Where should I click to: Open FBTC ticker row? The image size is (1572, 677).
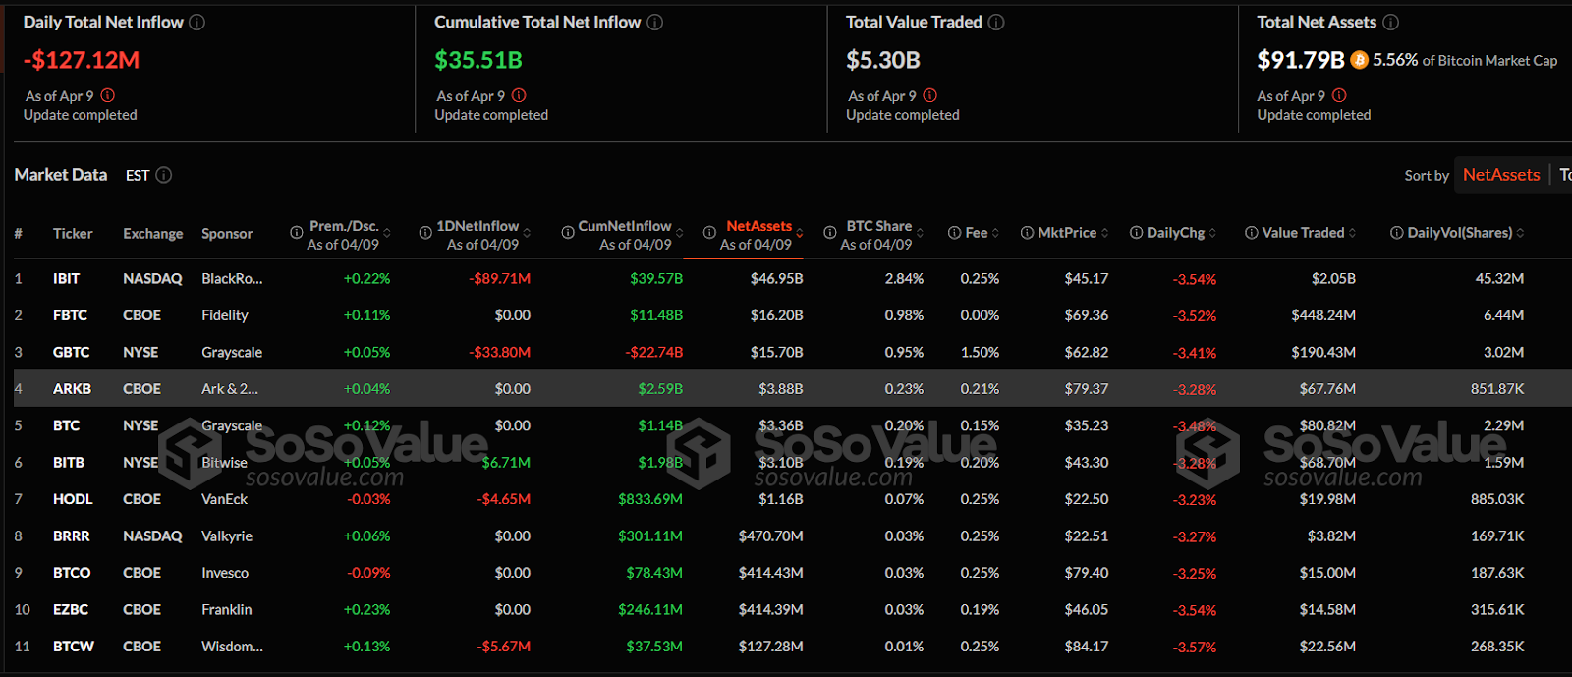pyautogui.click(x=70, y=315)
